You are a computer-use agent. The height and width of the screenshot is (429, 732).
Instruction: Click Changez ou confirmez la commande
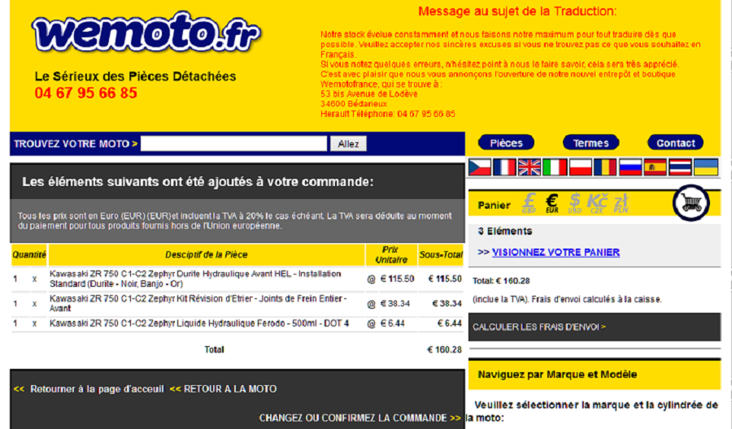[x=353, y=418]
